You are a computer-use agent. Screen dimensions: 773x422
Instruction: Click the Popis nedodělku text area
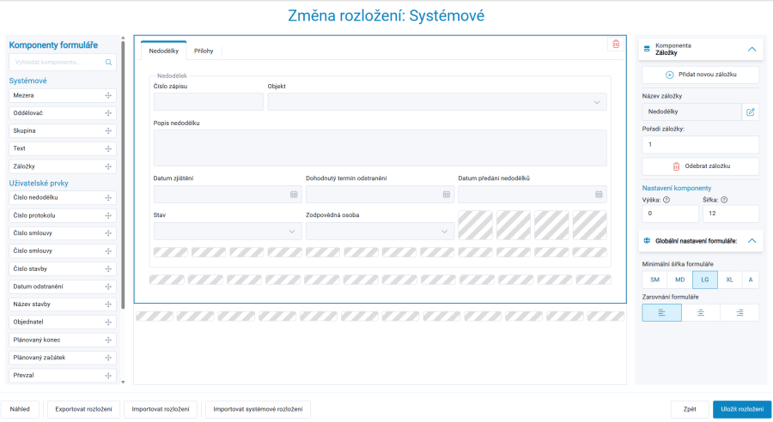[380, 148]
